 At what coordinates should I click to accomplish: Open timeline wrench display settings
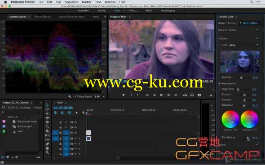tap(84, 113)
